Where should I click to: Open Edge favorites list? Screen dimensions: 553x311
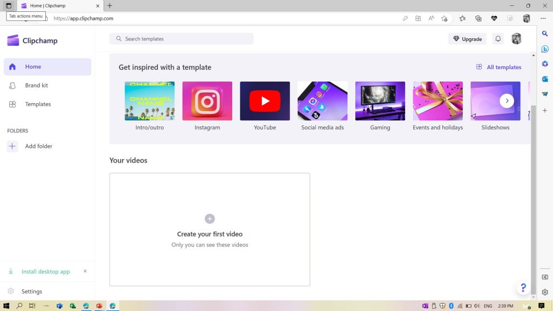(x=462, y=18)
